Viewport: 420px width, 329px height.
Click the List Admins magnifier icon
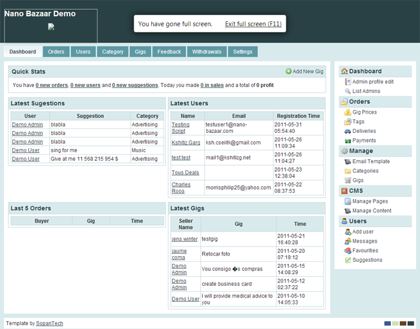[348, 91]
